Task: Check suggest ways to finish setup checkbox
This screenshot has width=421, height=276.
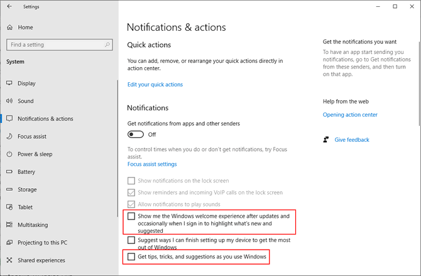Action: click(x=131, y=240)
